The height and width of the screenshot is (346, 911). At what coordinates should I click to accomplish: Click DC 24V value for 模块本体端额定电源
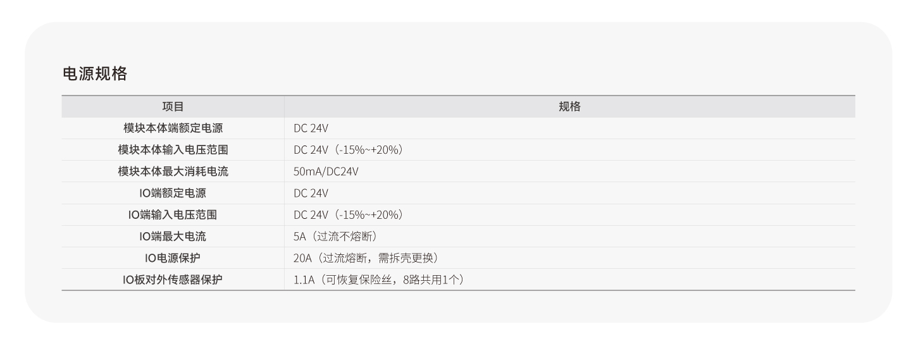coord(311,128)
